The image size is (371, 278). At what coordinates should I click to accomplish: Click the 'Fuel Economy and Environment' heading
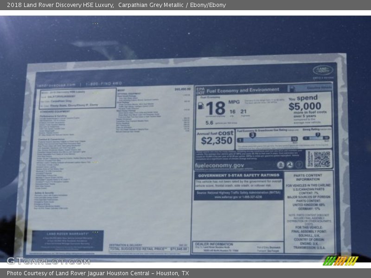click(x=243, y=90)
